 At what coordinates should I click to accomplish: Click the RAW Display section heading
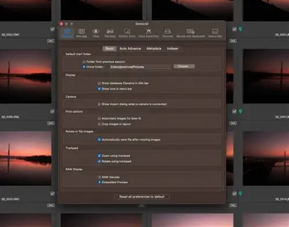74,169
